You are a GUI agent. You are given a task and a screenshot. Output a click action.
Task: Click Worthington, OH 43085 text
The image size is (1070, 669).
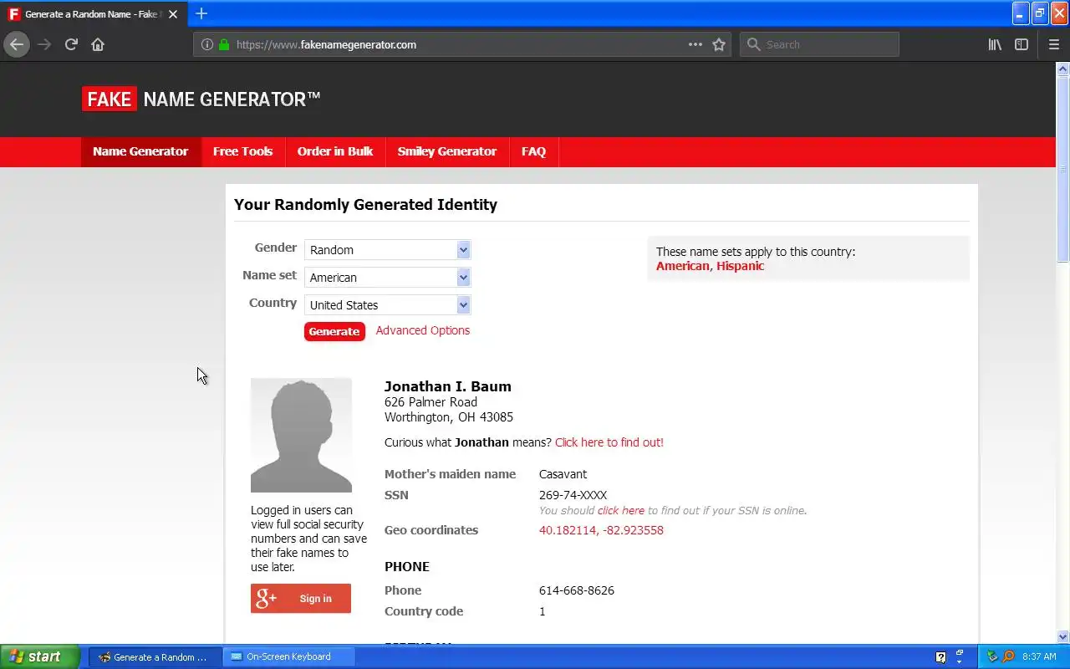(x=449, y=417)
